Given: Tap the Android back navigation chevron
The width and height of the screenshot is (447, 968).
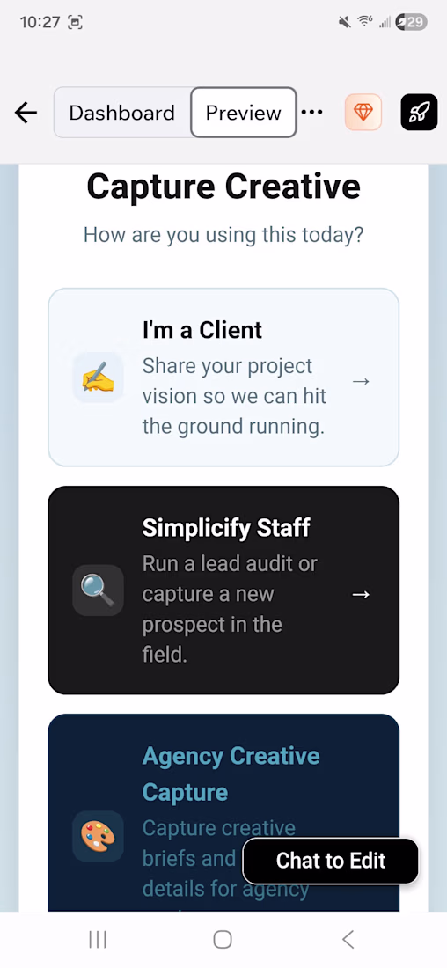Looking at the screenshot, I should (348, 940).
